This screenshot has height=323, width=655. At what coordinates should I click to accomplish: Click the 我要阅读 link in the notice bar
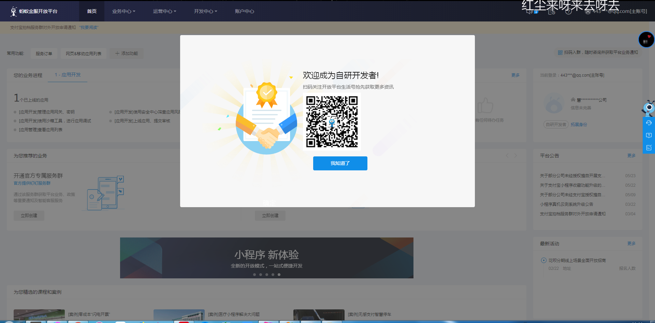[x=89, y=28]
